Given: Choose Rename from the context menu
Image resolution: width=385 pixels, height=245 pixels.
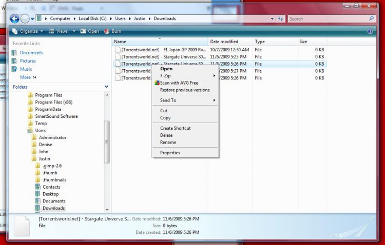Looking at the screenshot, I should coord(185,142).
